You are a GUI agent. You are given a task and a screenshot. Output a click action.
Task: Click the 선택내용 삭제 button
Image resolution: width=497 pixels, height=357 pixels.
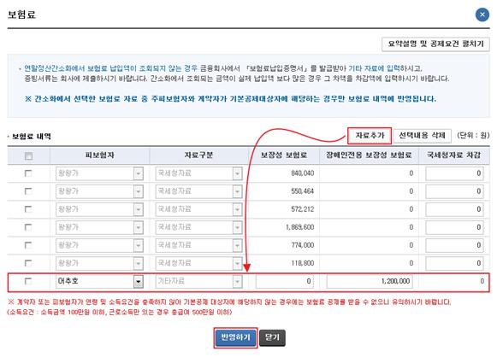pyautogui.click(x=422, y=136)
